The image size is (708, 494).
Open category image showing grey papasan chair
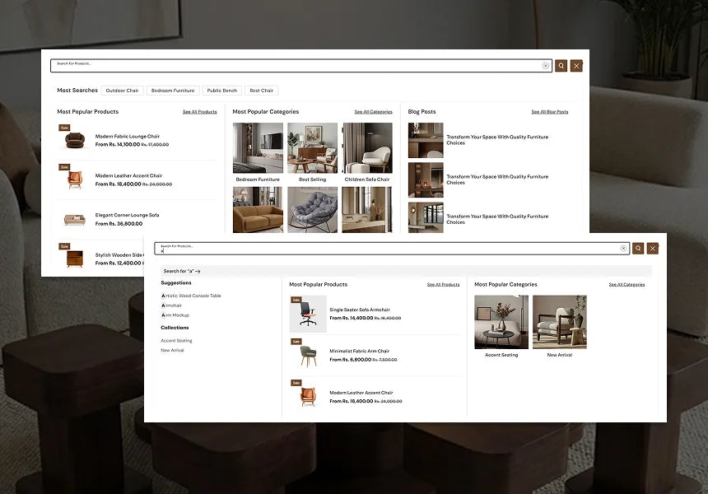pyautogui.click(x=313, y=210)
